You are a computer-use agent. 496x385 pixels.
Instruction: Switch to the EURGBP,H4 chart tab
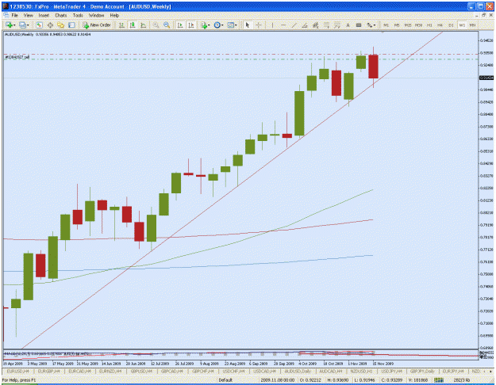[x=48, y=372]
